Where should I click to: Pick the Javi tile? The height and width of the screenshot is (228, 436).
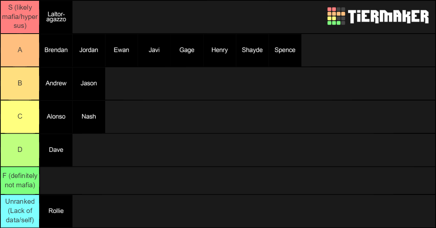[154, 50]
